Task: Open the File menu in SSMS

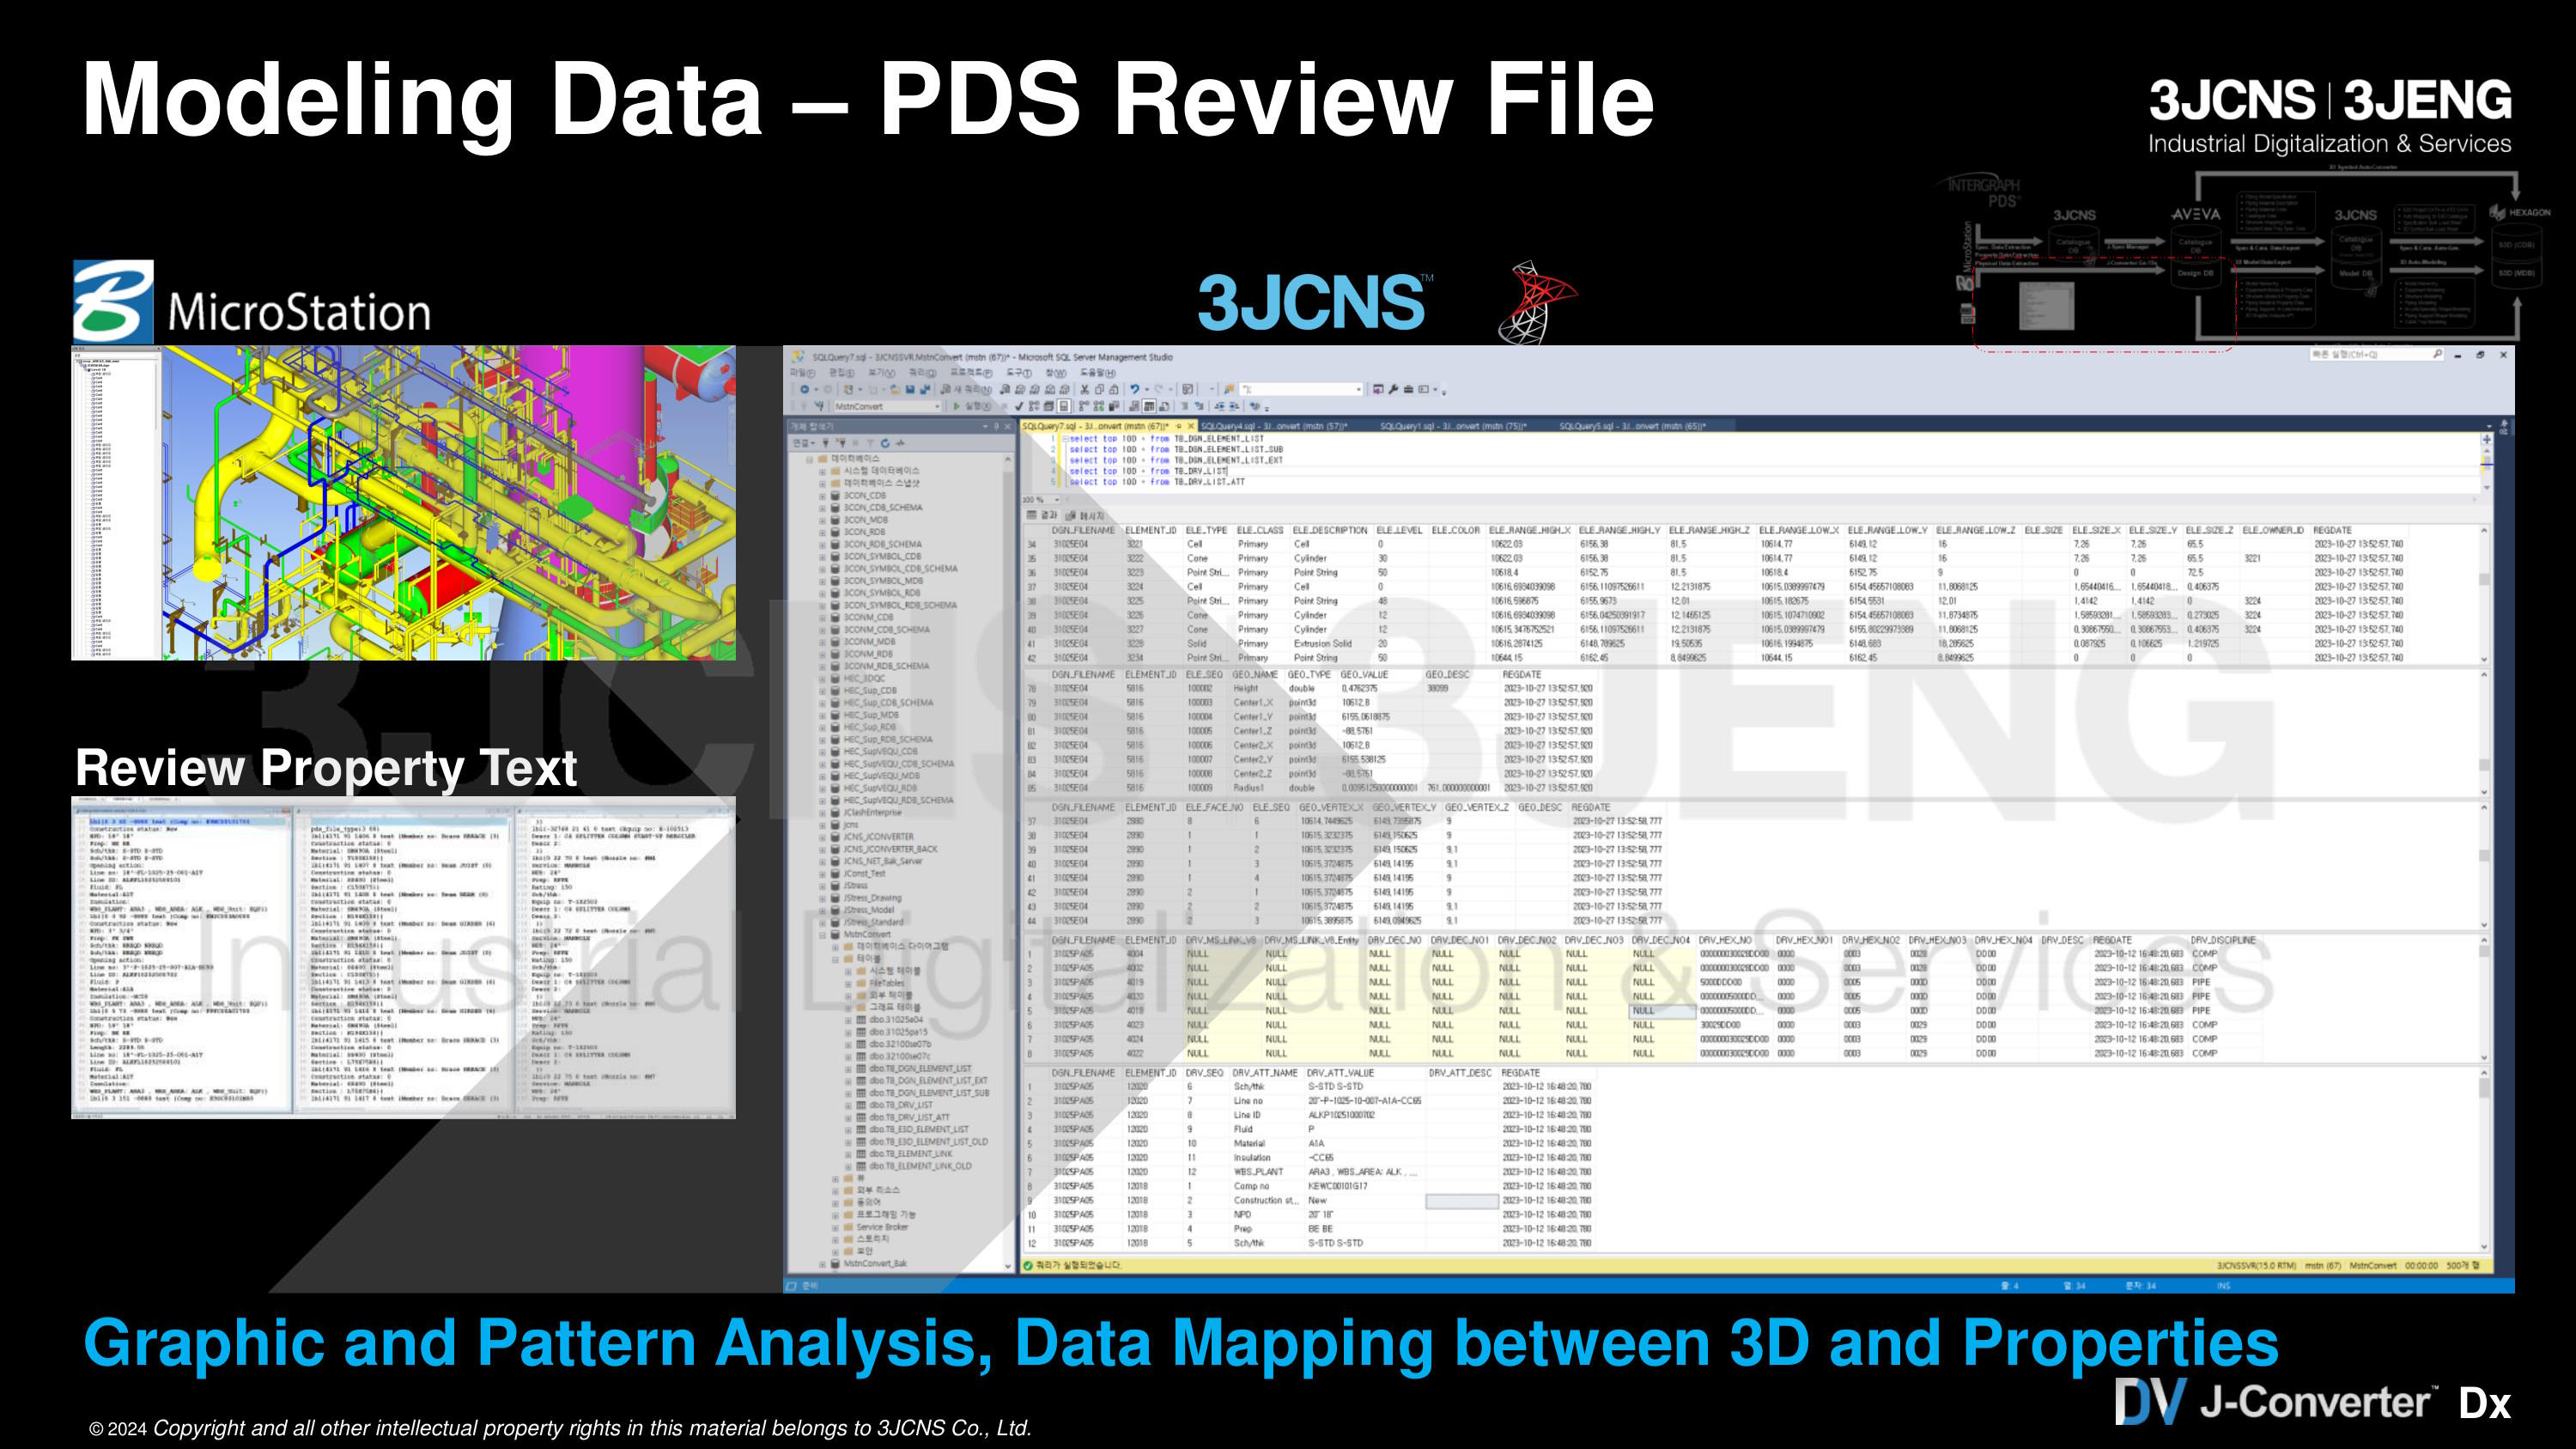Action: click(802, 373)
